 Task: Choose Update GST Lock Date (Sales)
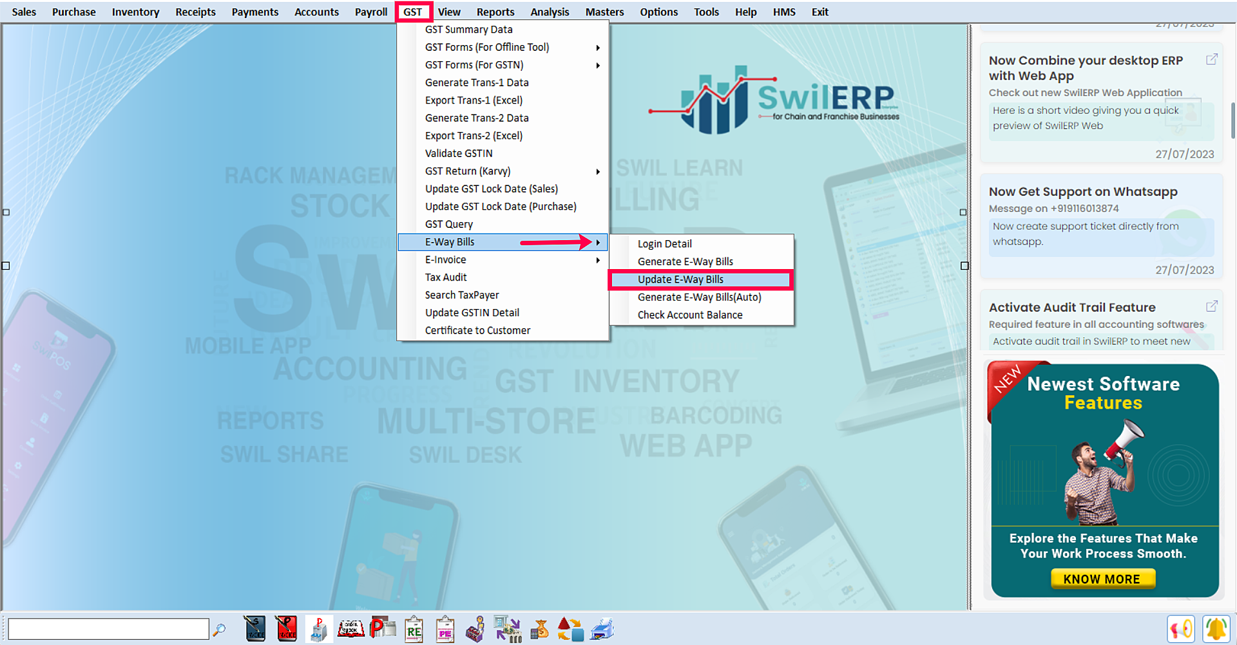click(503, 189)
